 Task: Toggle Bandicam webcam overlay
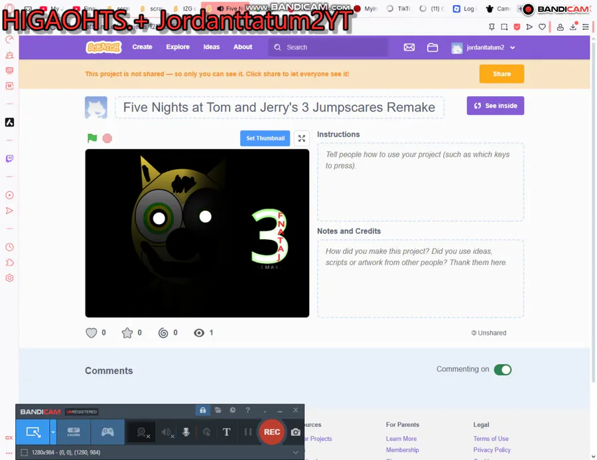coord(142,432)
